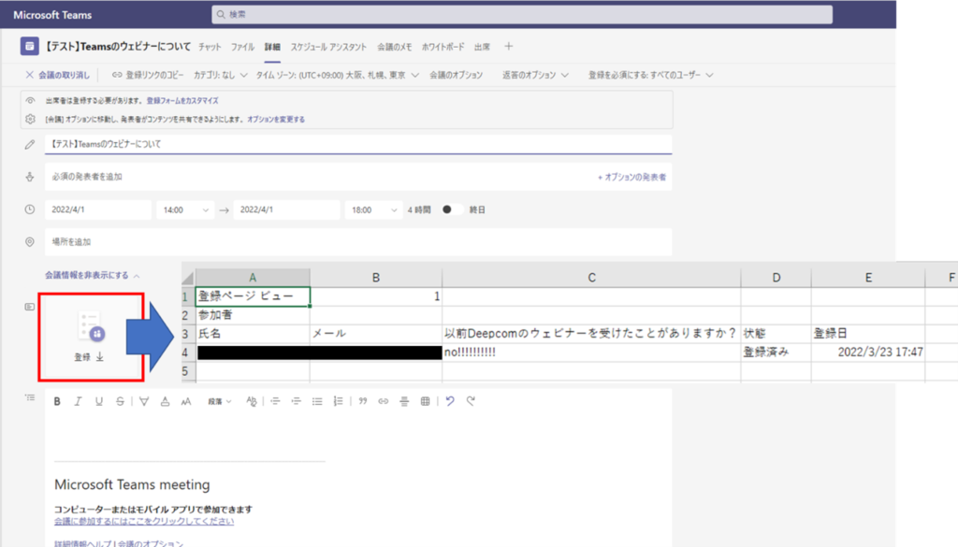Click the undo arrow in the editor
The width and height of the screenshot is (958, 547).
pyautogui.click(x=450, y=401)
